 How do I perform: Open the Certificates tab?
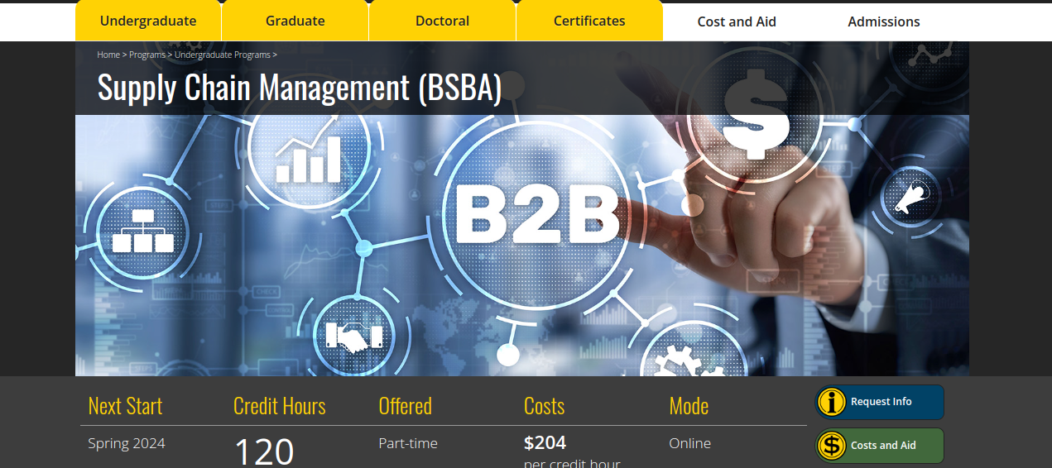tap(589, 21)
